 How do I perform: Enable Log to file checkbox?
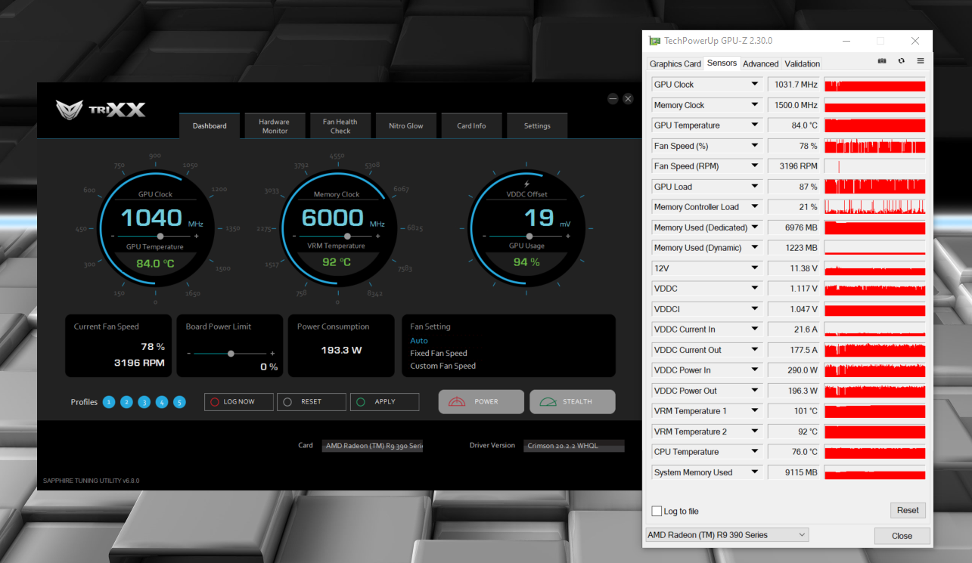[657, 512]
